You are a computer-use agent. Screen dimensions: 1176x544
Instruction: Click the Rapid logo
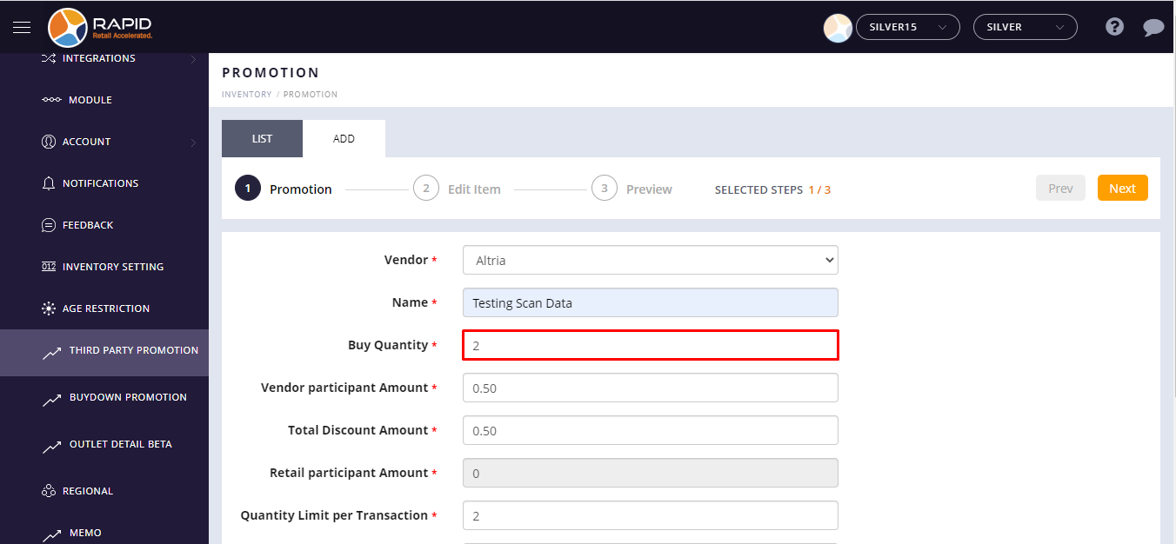click(100, 27)
